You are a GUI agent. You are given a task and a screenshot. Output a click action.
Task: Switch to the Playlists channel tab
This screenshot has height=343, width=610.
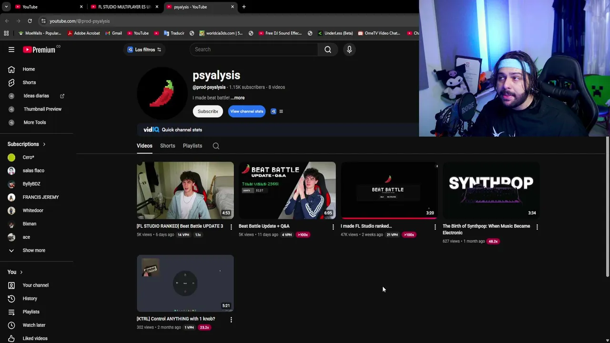point(193,146)
